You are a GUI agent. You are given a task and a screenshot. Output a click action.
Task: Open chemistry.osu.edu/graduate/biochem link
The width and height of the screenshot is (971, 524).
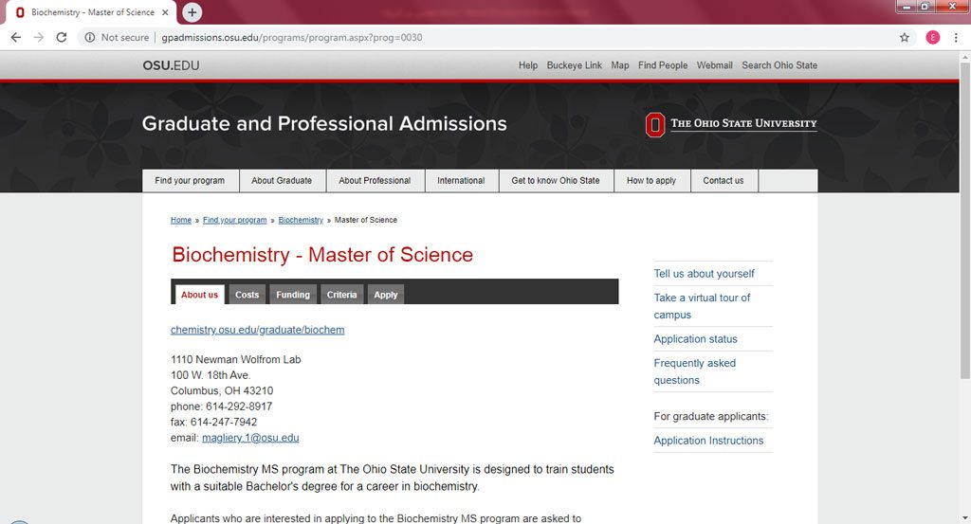258,330
